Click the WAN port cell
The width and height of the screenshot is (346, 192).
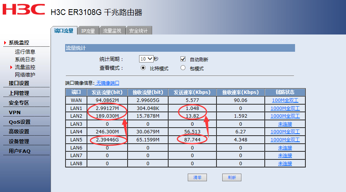pyautogui.click(x=76, y=100)
